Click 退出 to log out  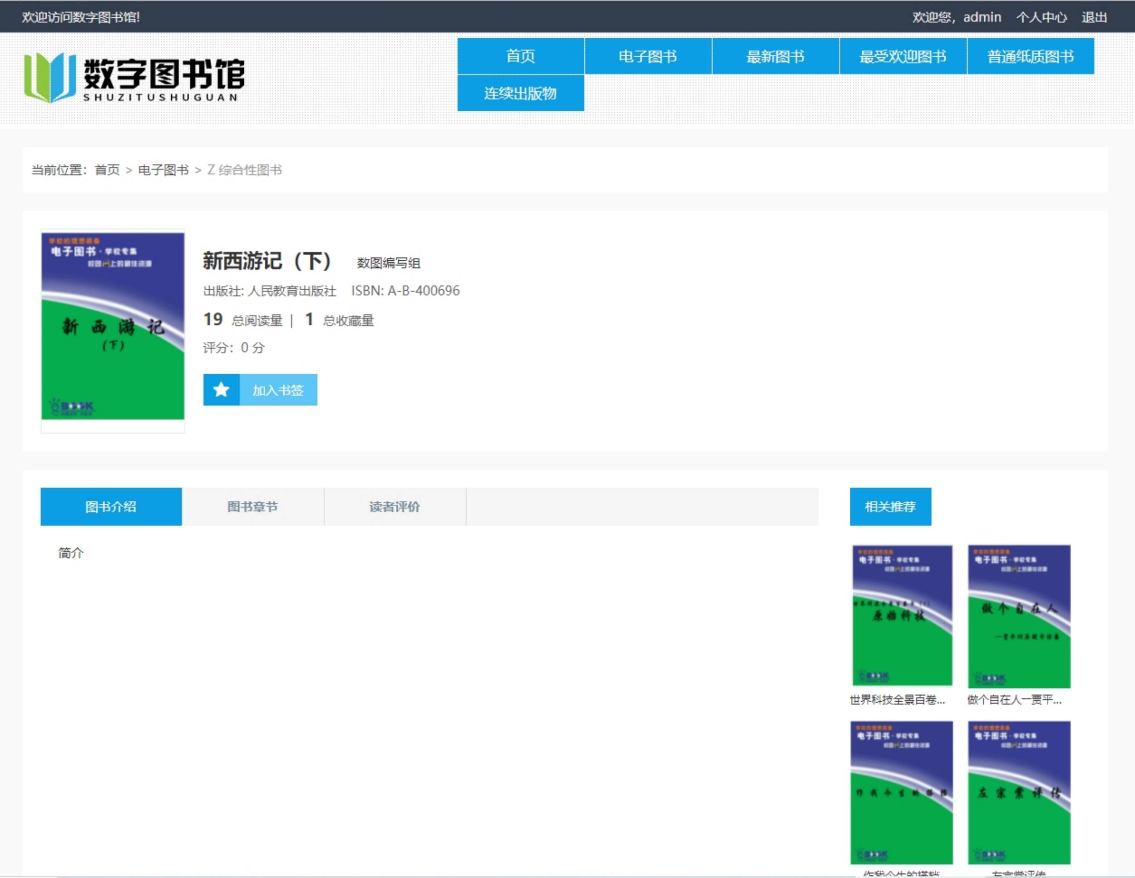[x=1094, y=17]
